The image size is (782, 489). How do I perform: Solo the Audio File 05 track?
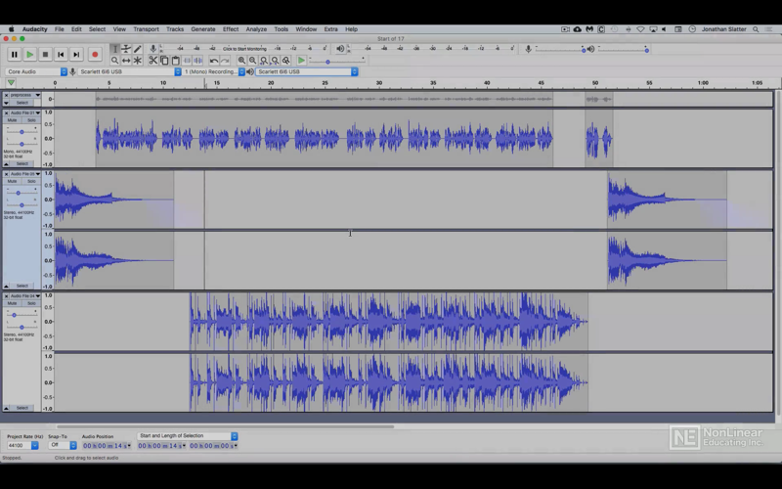[x=31, y=181]
